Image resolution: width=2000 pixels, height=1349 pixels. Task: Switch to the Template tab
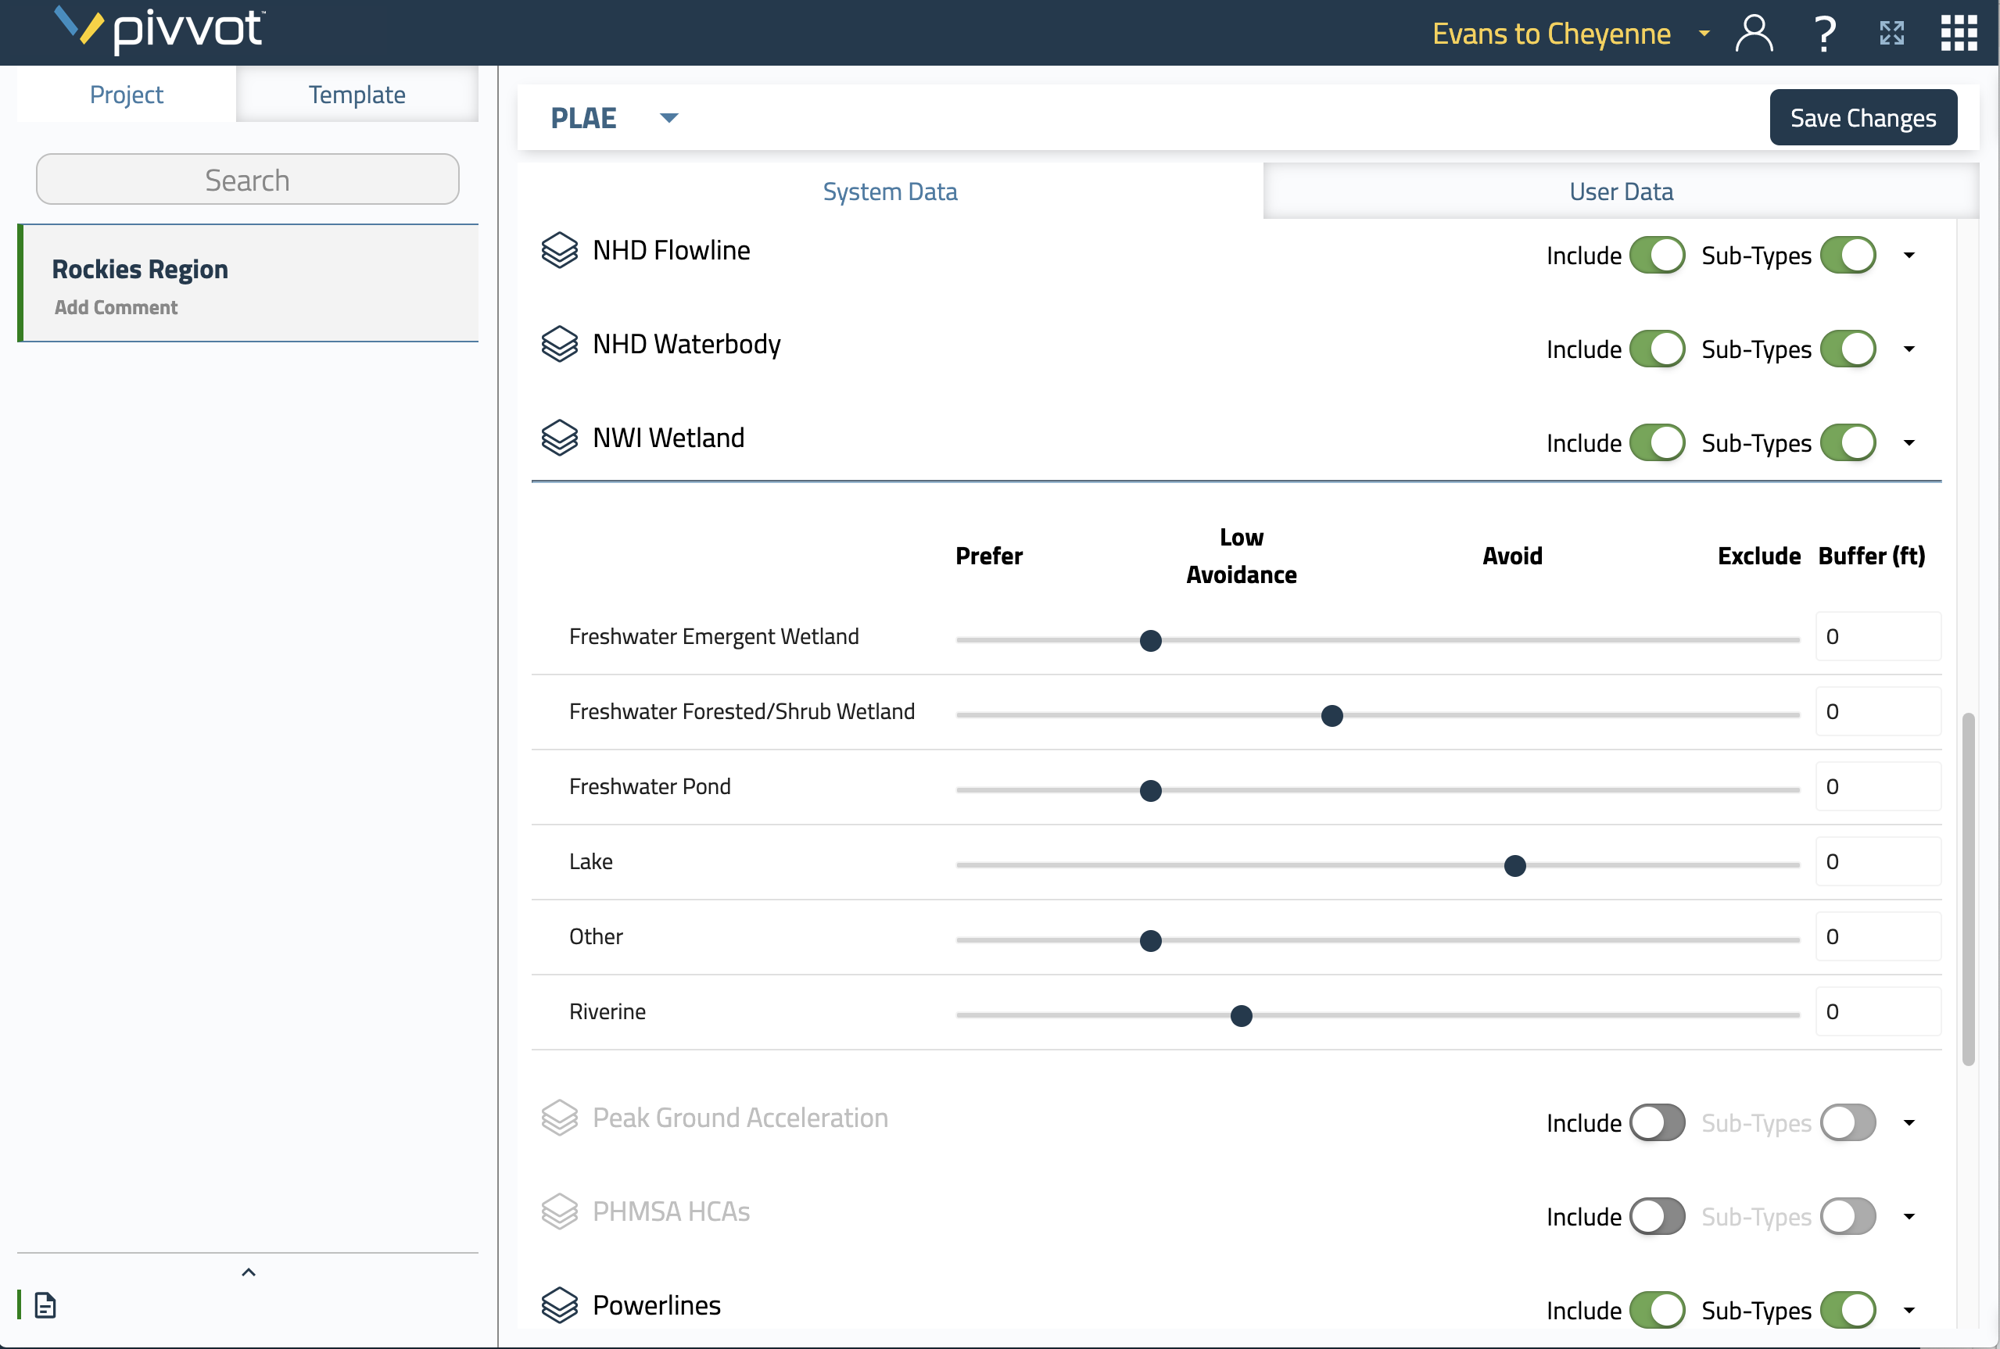(x=357, y=95)
